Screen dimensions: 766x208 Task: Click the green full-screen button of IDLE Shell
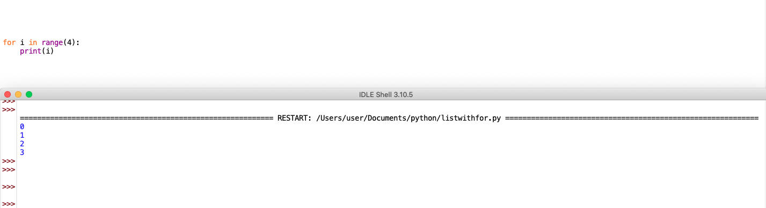click(x=29, y=94)
